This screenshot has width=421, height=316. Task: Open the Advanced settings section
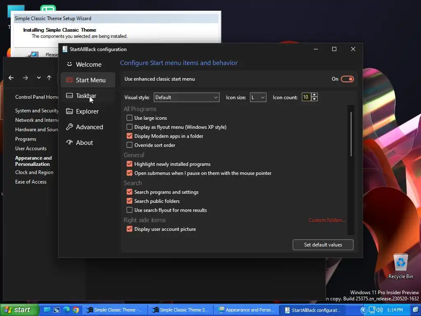(x=88, y=127)
